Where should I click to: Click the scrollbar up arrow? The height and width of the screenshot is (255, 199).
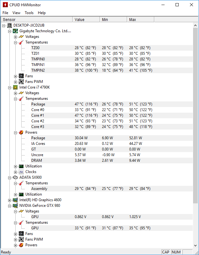pos(195,25)
